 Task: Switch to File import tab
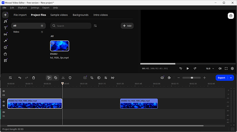pos(20,15)
